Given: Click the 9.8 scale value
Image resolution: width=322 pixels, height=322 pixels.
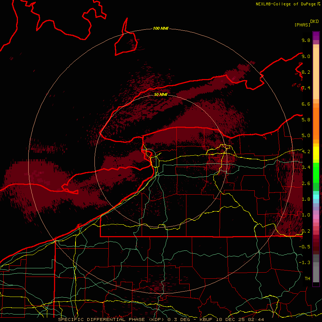Looking at the screenshot, I should (x=306, y=40).
